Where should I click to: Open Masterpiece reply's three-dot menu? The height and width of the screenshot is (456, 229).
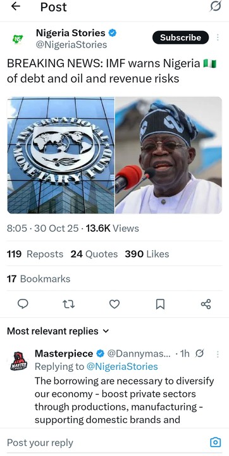click(x=218, y=354)
